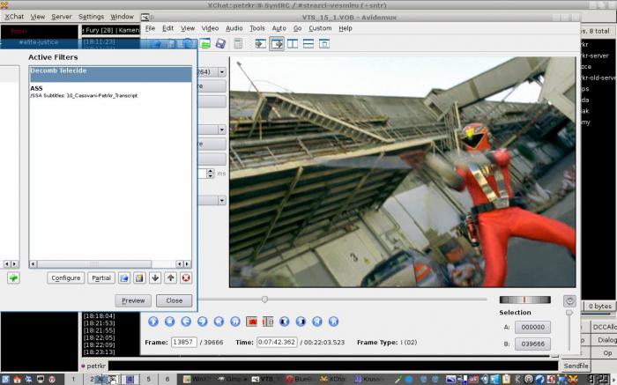Screen dimensions: 617x385
Task: Select side-by-side preview mode icon
Action: point(293,44)
